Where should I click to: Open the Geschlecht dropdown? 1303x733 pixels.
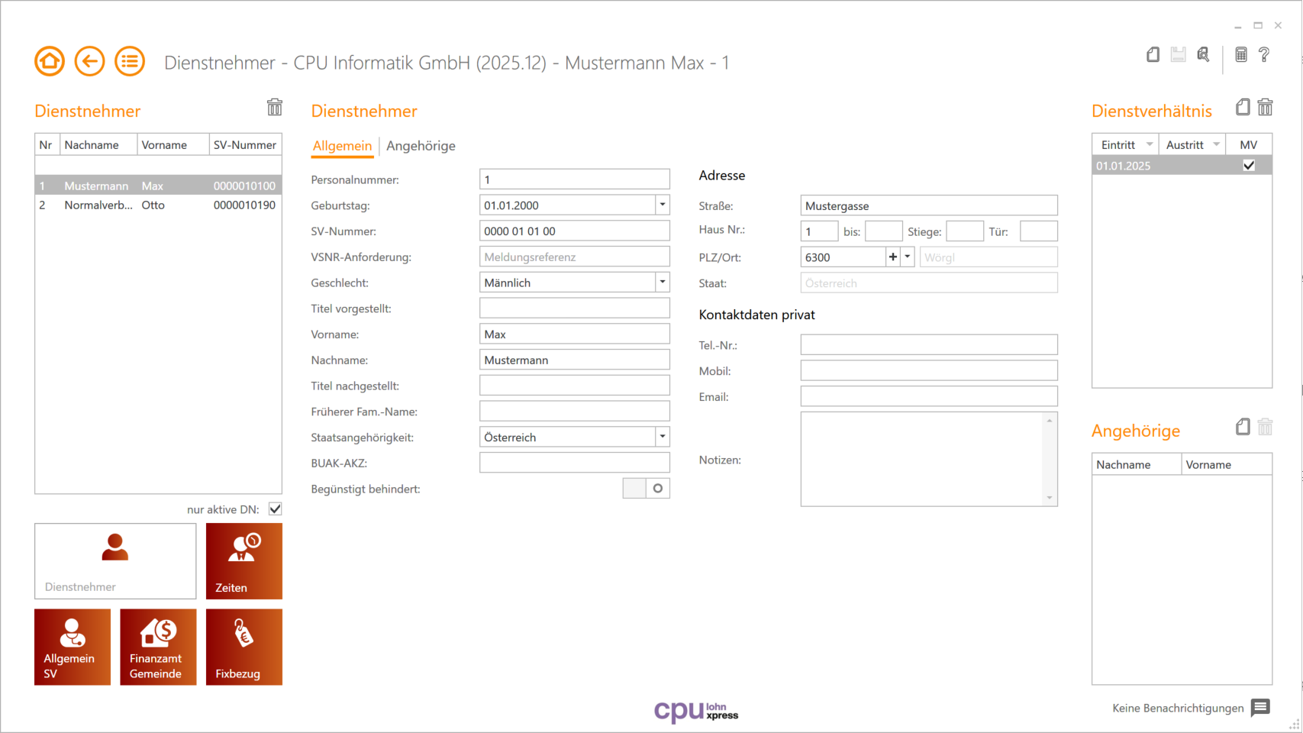coord(662,282)
